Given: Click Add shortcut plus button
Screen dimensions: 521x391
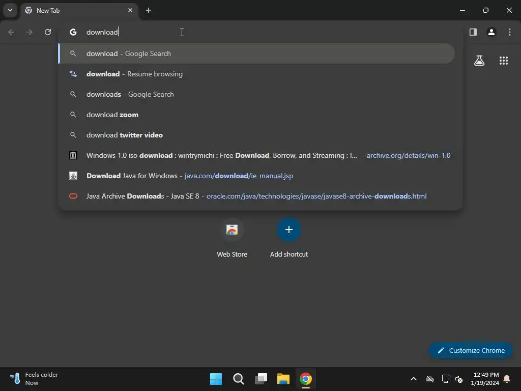Looking at the screenshot, I should tap(289, 230).
